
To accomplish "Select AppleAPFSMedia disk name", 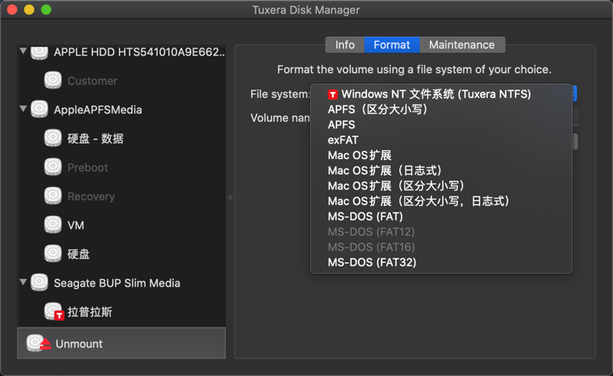I will [98, 110].
